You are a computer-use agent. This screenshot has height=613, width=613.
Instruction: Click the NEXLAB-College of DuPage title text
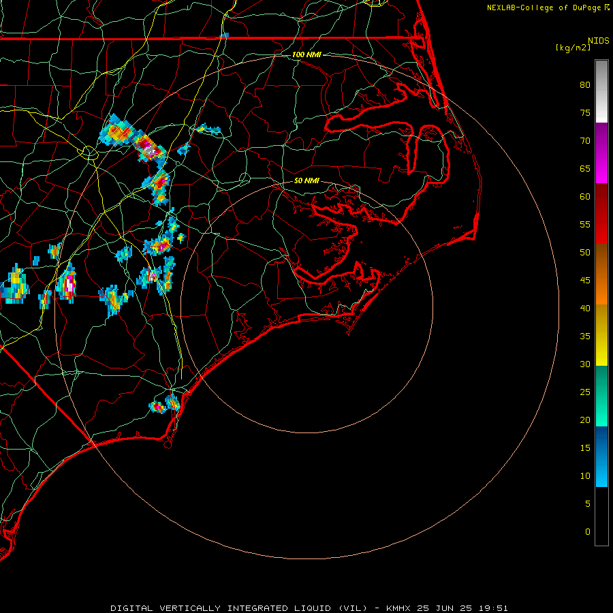tap(545, 7)
